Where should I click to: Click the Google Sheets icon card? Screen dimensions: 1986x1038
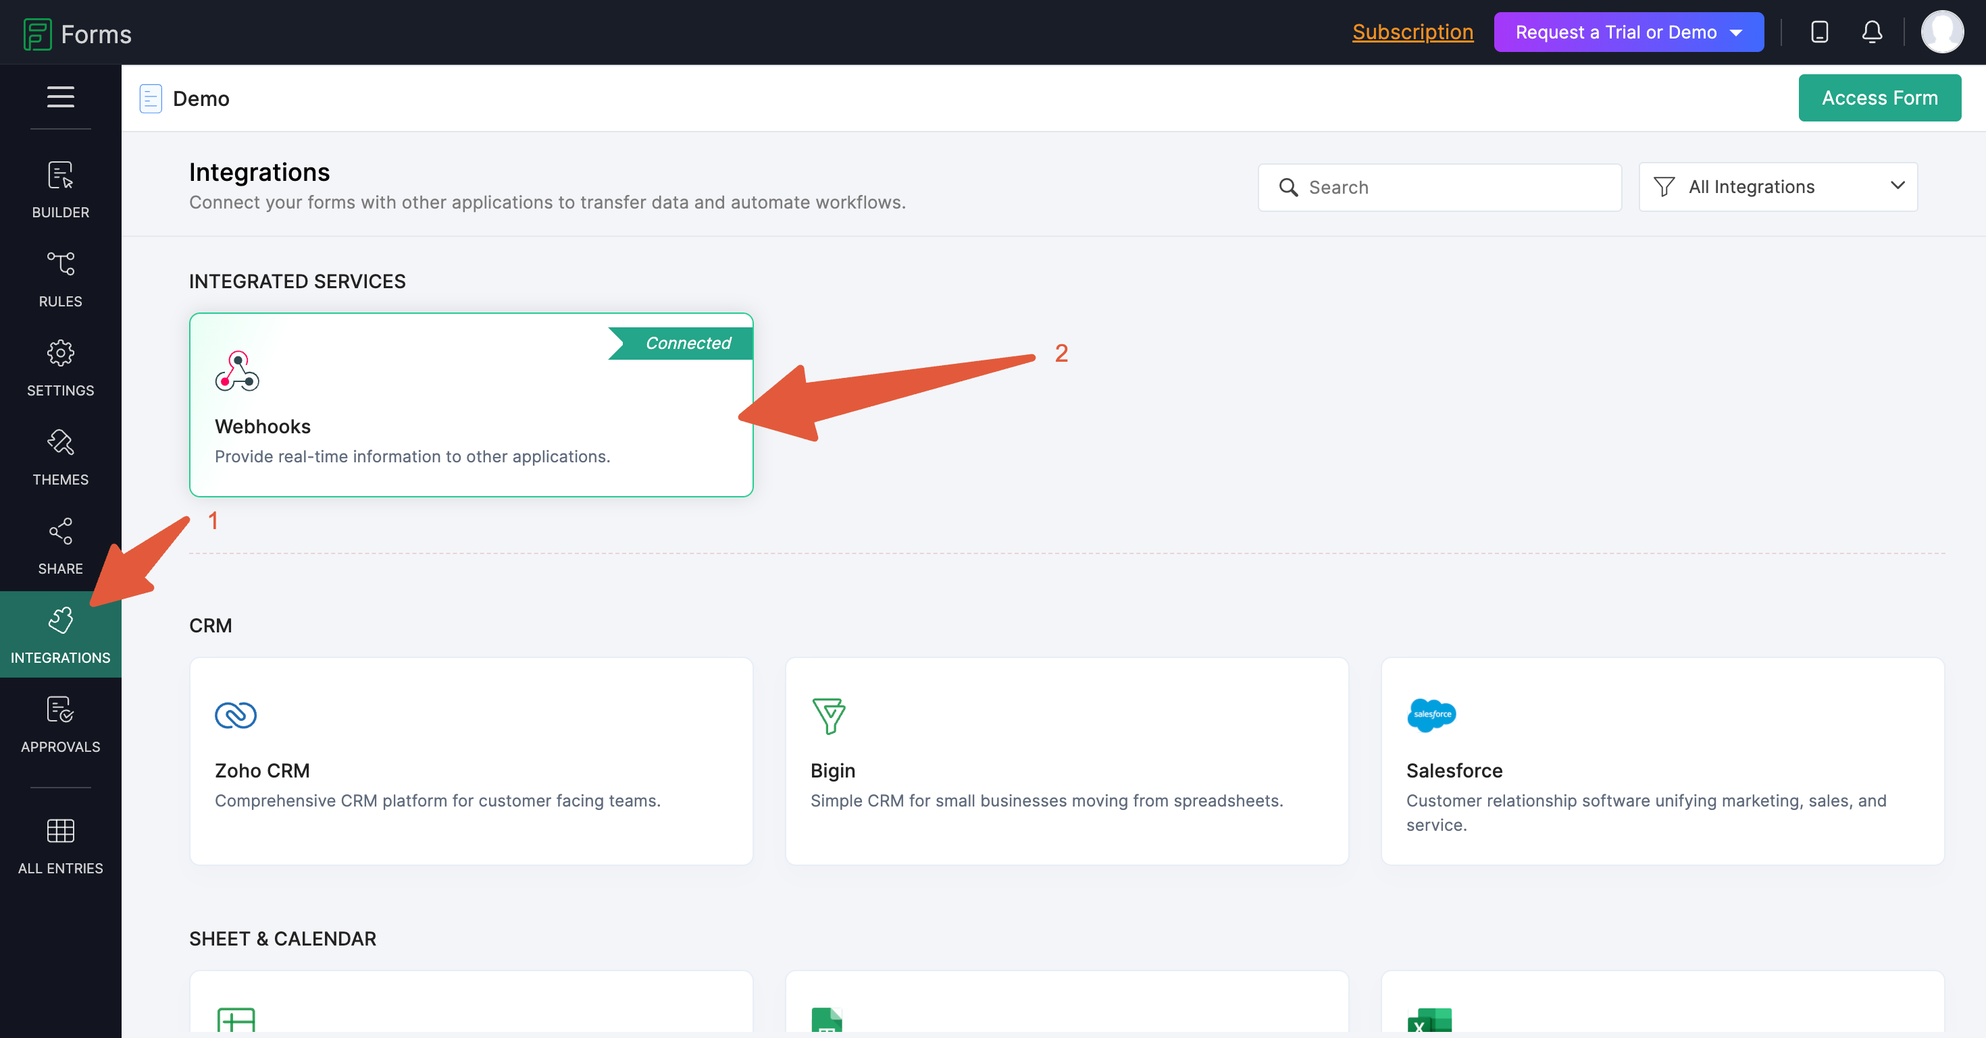1067,1003
